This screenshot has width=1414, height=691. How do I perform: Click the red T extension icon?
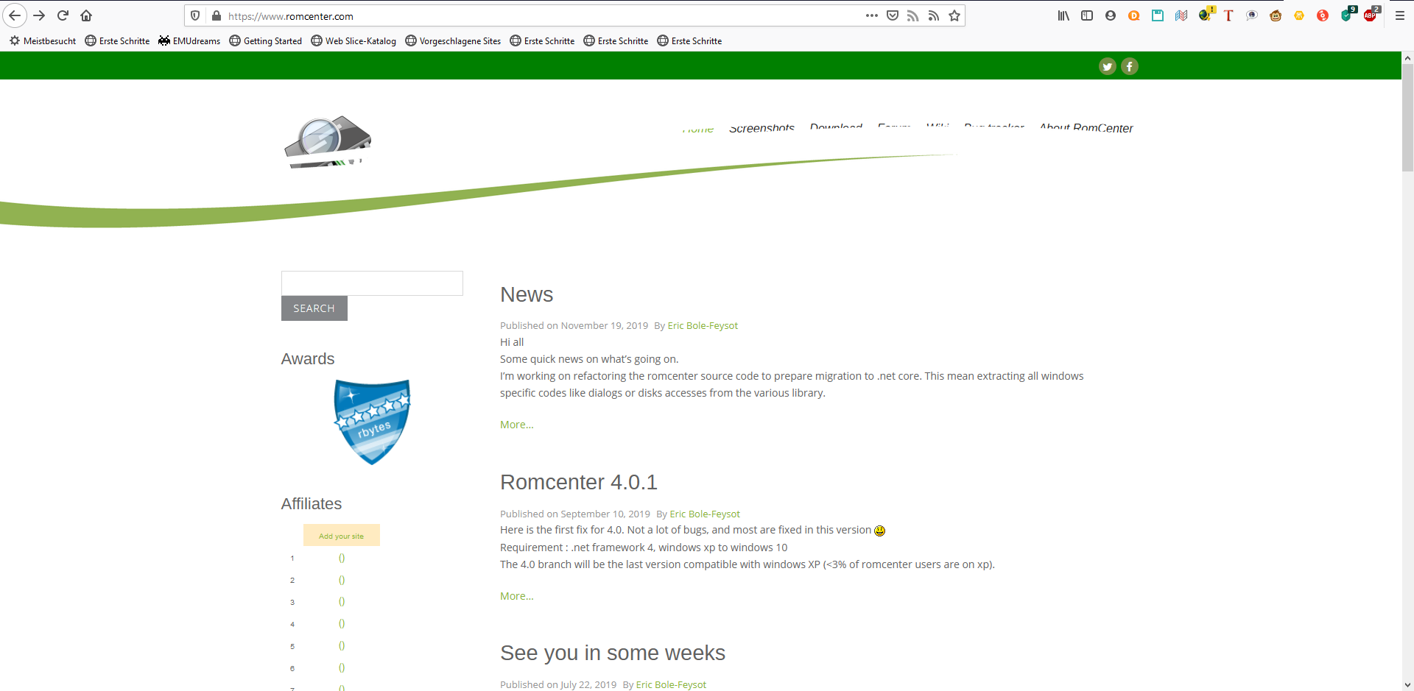pos(1228,15)
